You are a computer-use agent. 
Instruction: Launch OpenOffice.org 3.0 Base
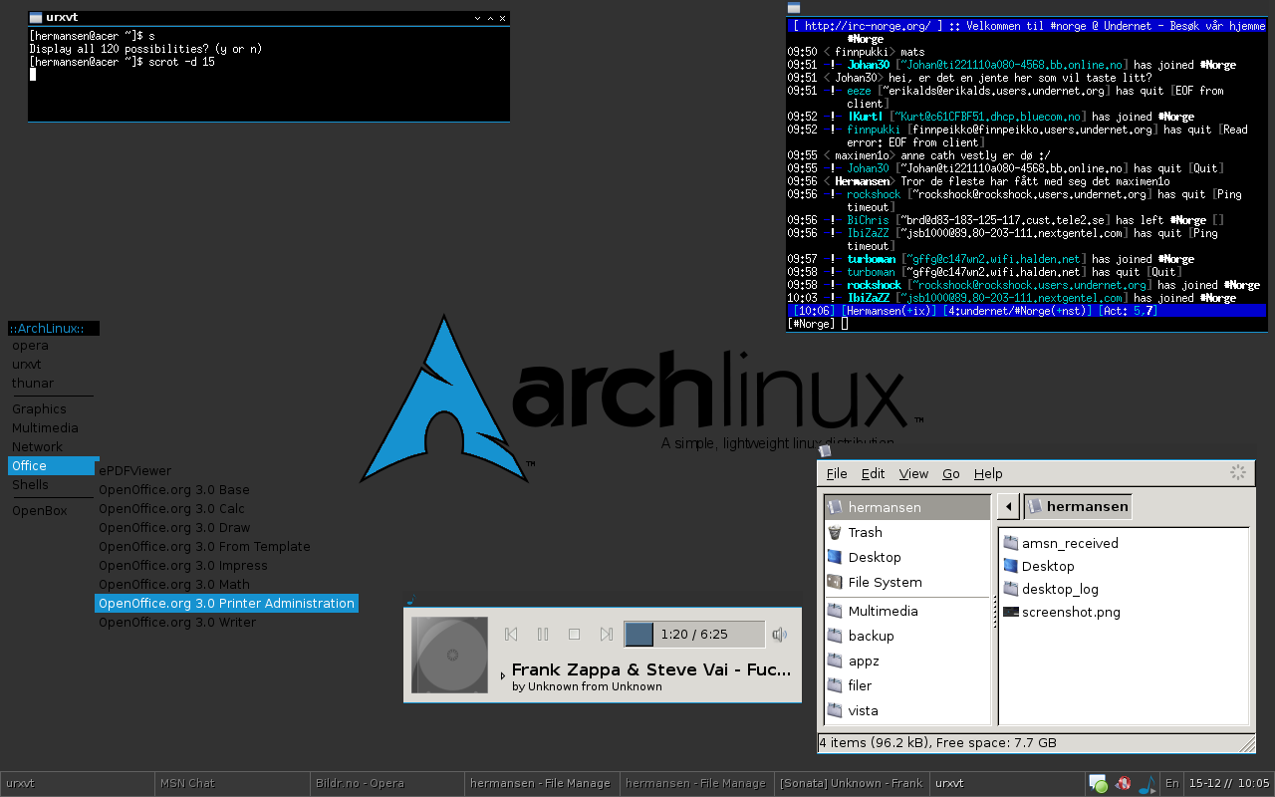pos(226,490)
